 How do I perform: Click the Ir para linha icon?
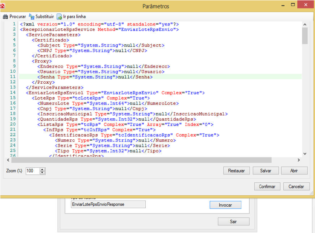[x=59, y=17]
